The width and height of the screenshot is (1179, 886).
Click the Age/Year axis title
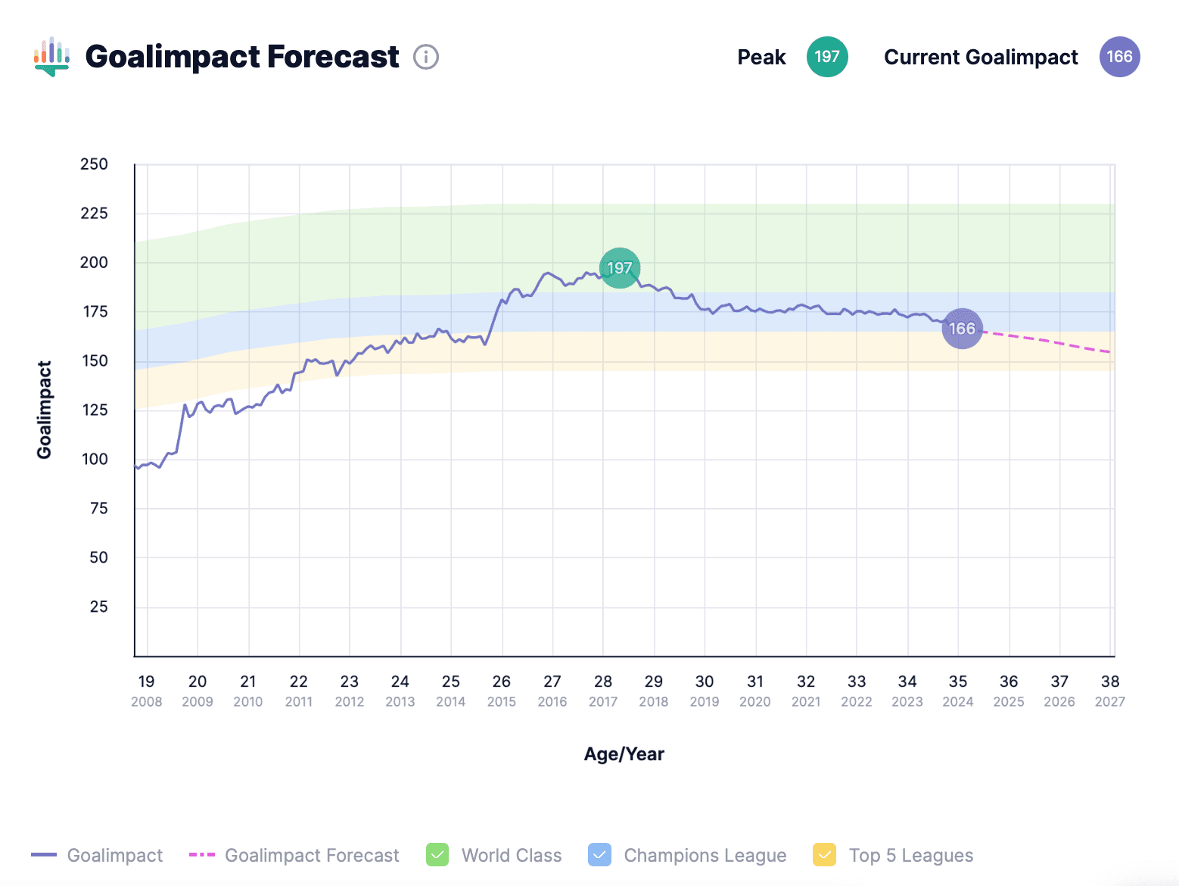[x=624, y=753]
